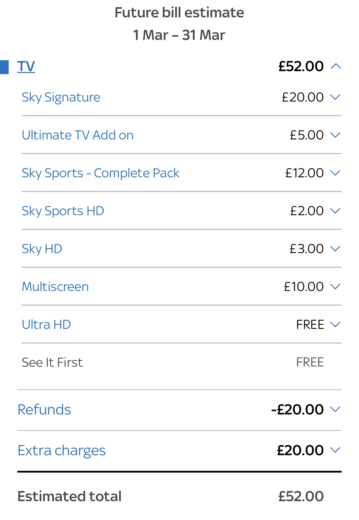Open Sky Sports - Complete Pack link
Viewport: 359px width, 520px height.
pos(101,173)
